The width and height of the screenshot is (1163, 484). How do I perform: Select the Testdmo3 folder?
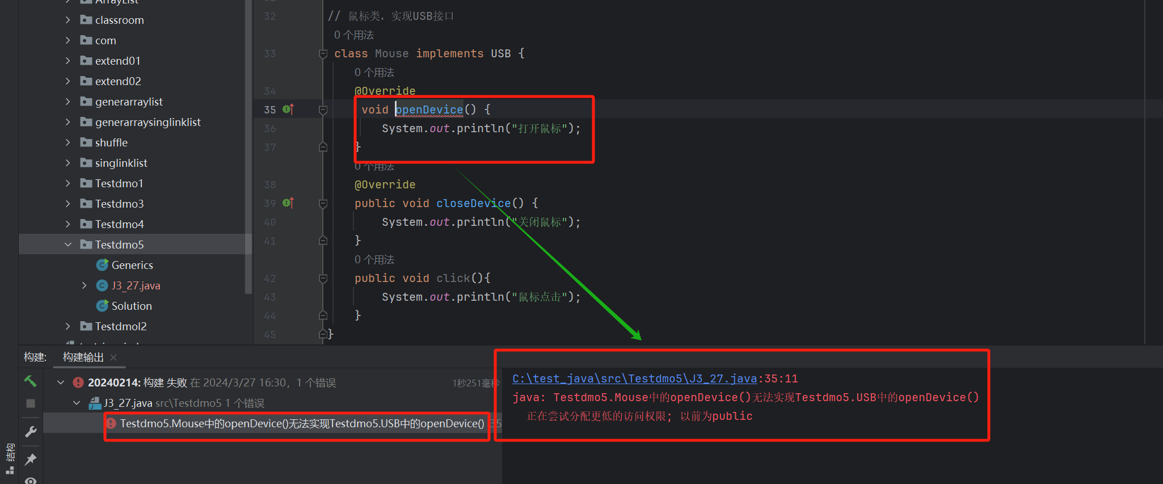click(119, 204)
